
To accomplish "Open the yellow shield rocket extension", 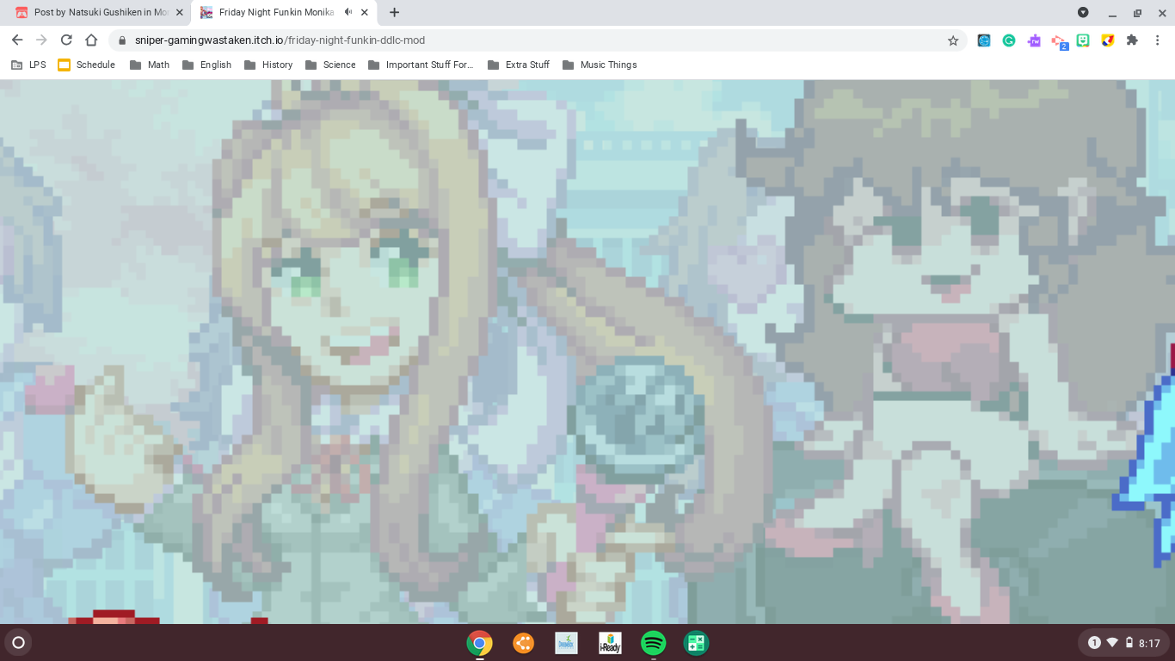I will pos(1108,40).
